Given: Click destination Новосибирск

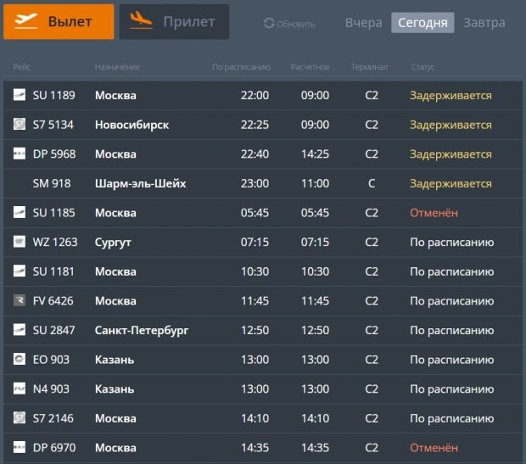Looking at the screenshot, I should (x=131, y=125).
